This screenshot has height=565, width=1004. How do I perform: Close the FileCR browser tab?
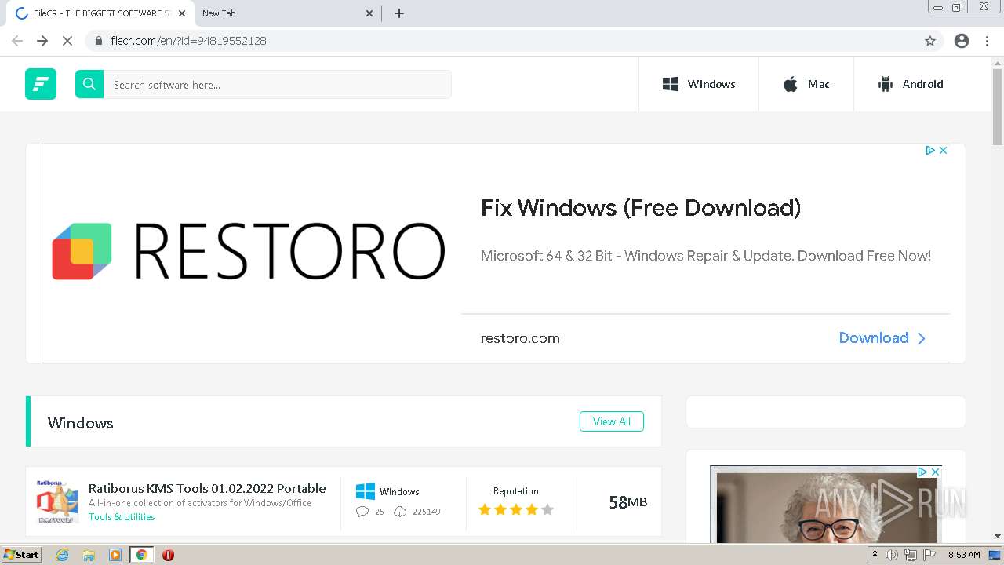(x=181, y=13)
